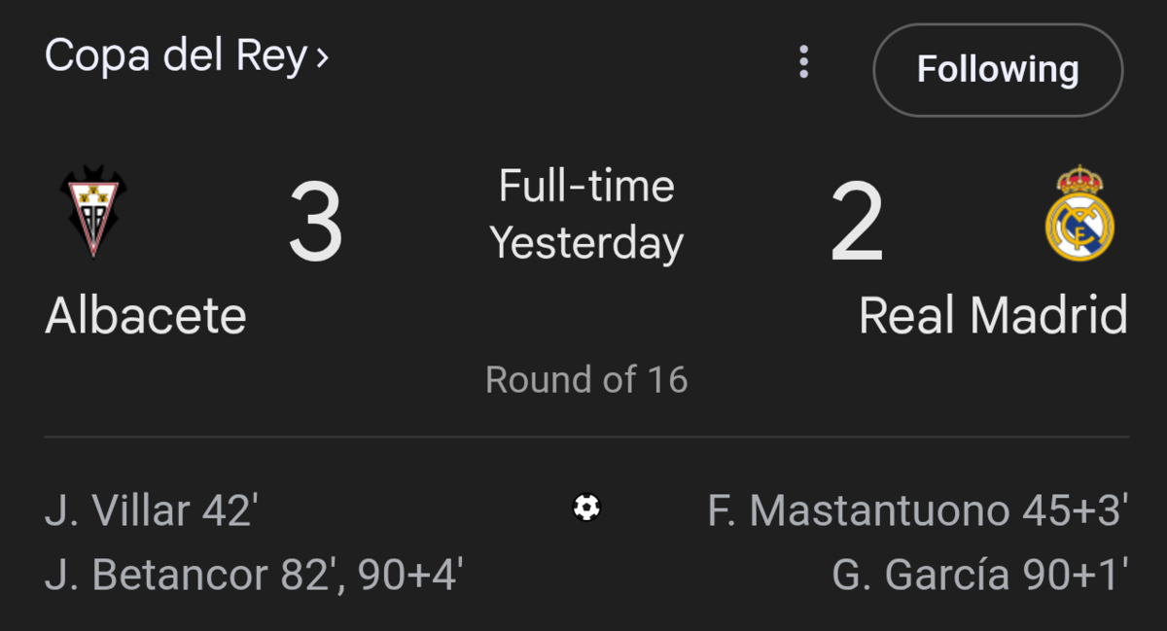Click Betancor's 90+4' goal time
This screenshot has width=1167, height=631.
click(409, 575)
